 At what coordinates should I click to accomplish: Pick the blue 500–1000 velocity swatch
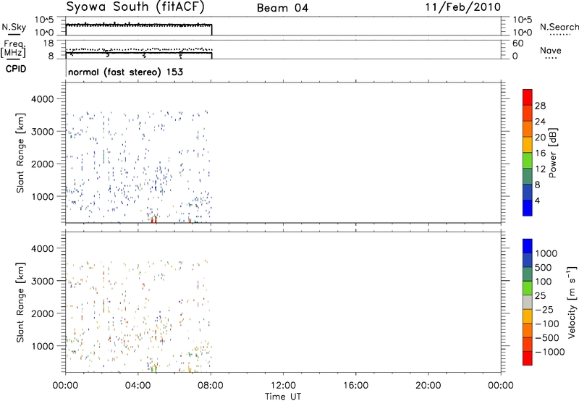tap(528, 261)
